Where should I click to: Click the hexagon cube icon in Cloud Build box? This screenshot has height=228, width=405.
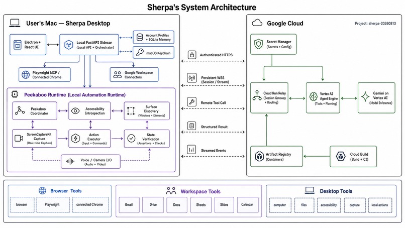click(x=341, y=156)
